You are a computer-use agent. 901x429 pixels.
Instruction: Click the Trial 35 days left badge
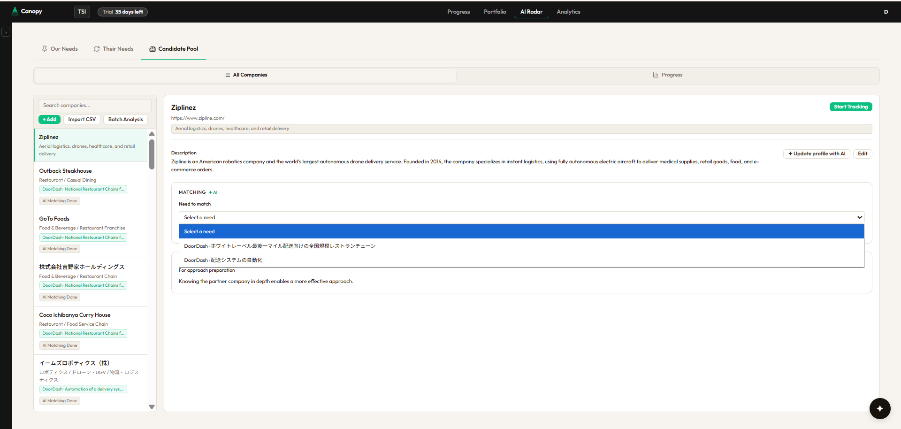pos(122,12)
